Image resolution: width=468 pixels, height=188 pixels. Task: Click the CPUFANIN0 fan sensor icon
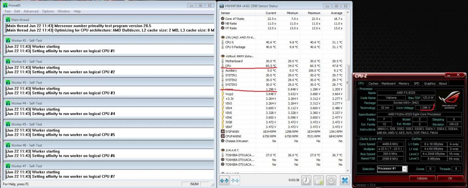[x=223, y=136]
